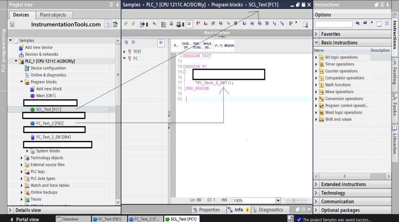Select Math functions in Basic instructions
Viewport: 399px width, 222px height.
338,85
